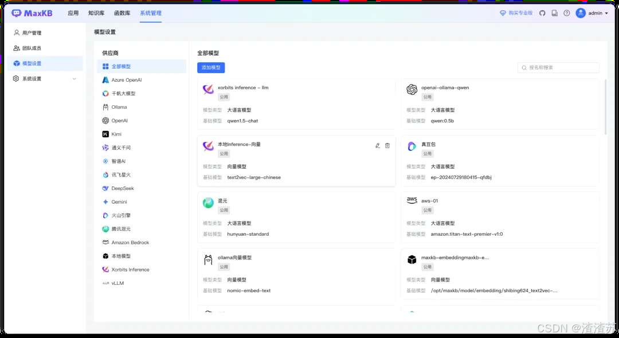Click the 混元 card green logo

coord(208,203)
